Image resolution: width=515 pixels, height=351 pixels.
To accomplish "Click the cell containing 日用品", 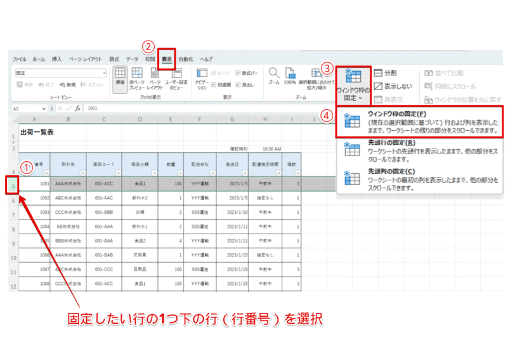I will (140, 269).
